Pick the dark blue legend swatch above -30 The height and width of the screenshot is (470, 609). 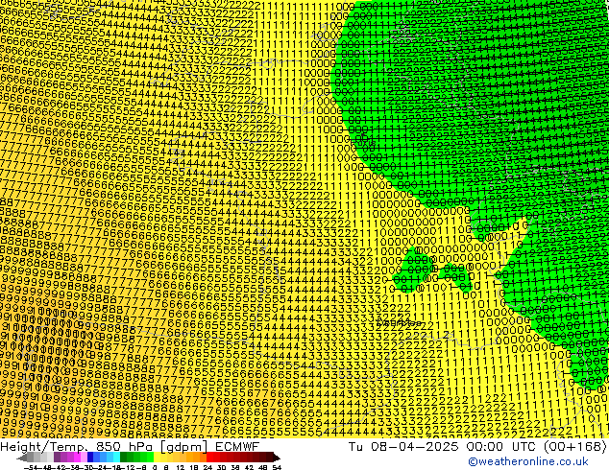[x=90, y=458]
